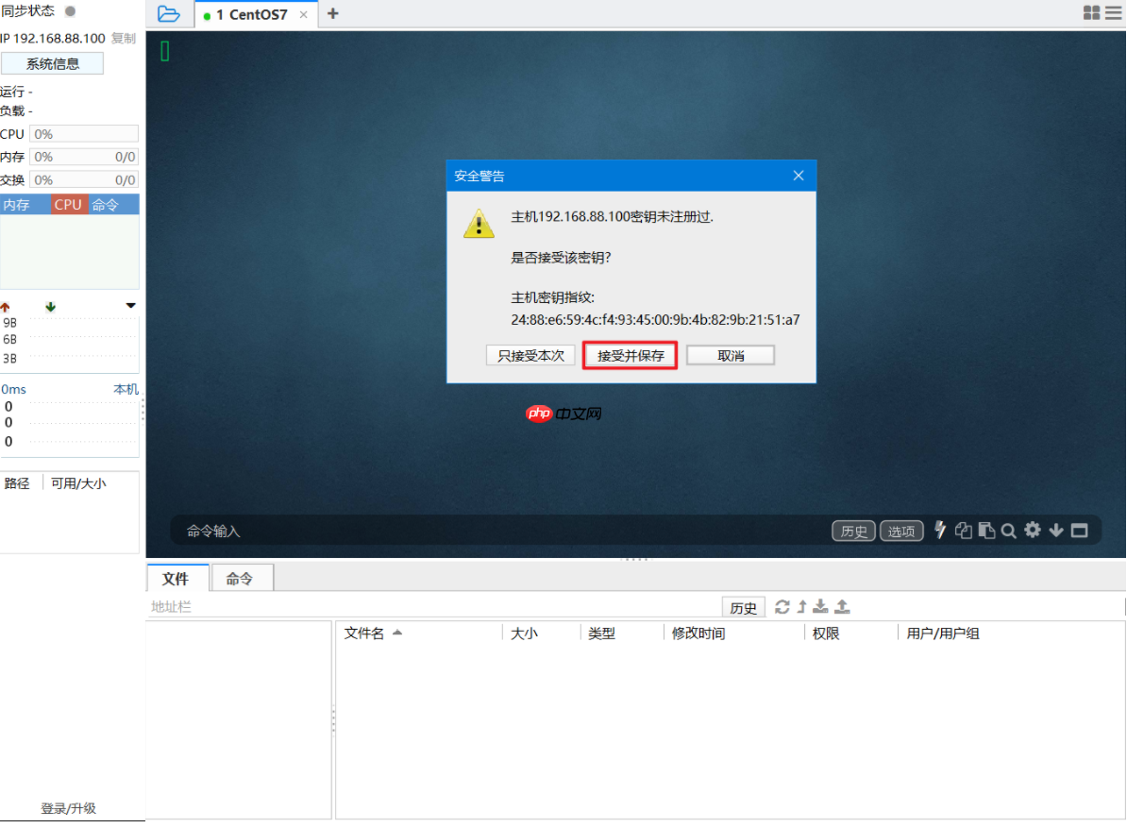Click the upload file icon
1127x828 pixels.
pos(841,606)
